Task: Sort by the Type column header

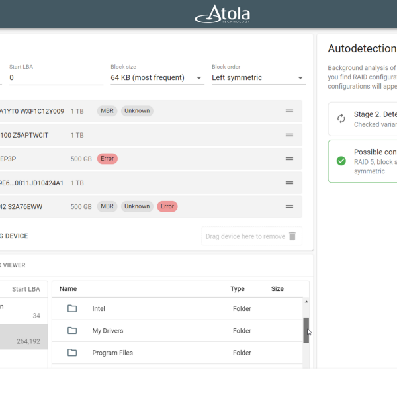Action: (238, 289)
